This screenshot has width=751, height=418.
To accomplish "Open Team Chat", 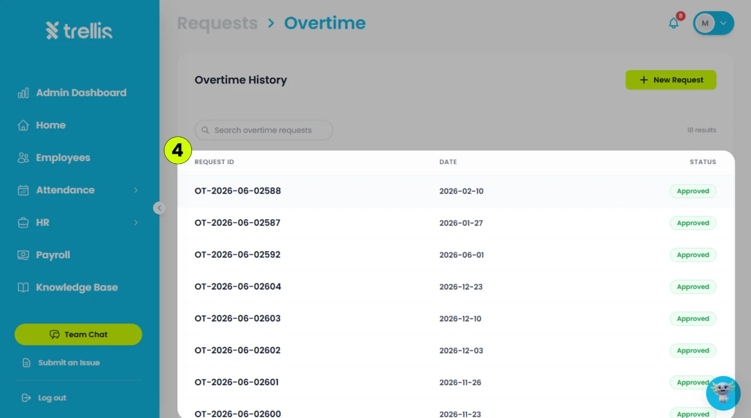I will [78, 334].
